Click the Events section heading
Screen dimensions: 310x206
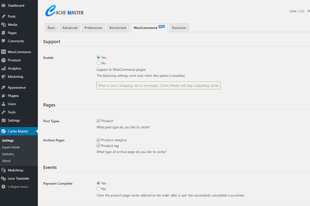(50, 167)
